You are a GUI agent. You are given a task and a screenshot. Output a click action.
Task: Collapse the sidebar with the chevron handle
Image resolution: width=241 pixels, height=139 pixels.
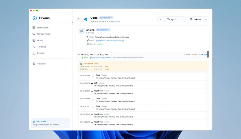[73, 22]
